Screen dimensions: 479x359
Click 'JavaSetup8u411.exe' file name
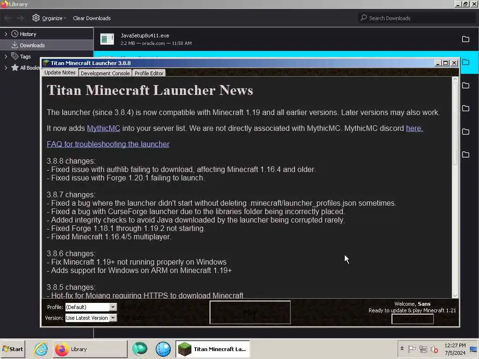tap(145, 36)
